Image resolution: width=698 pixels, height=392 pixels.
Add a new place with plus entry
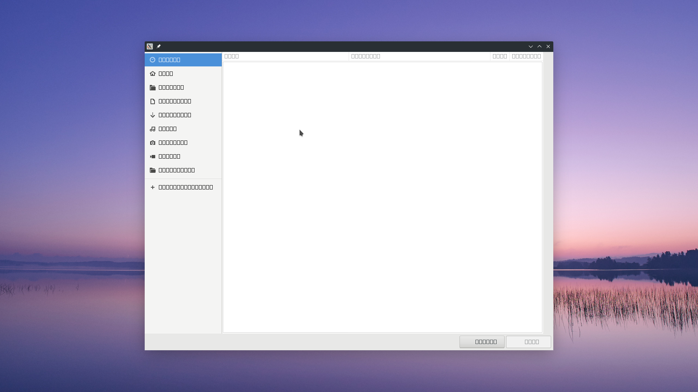(x=182, y=187)
